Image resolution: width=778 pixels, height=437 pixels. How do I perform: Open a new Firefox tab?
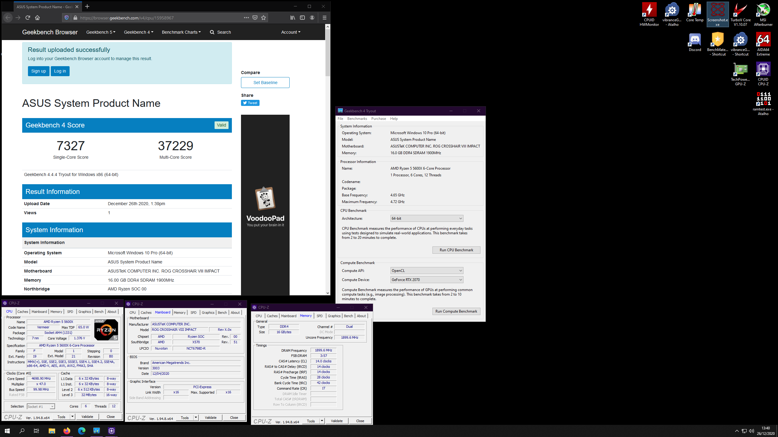87,6
